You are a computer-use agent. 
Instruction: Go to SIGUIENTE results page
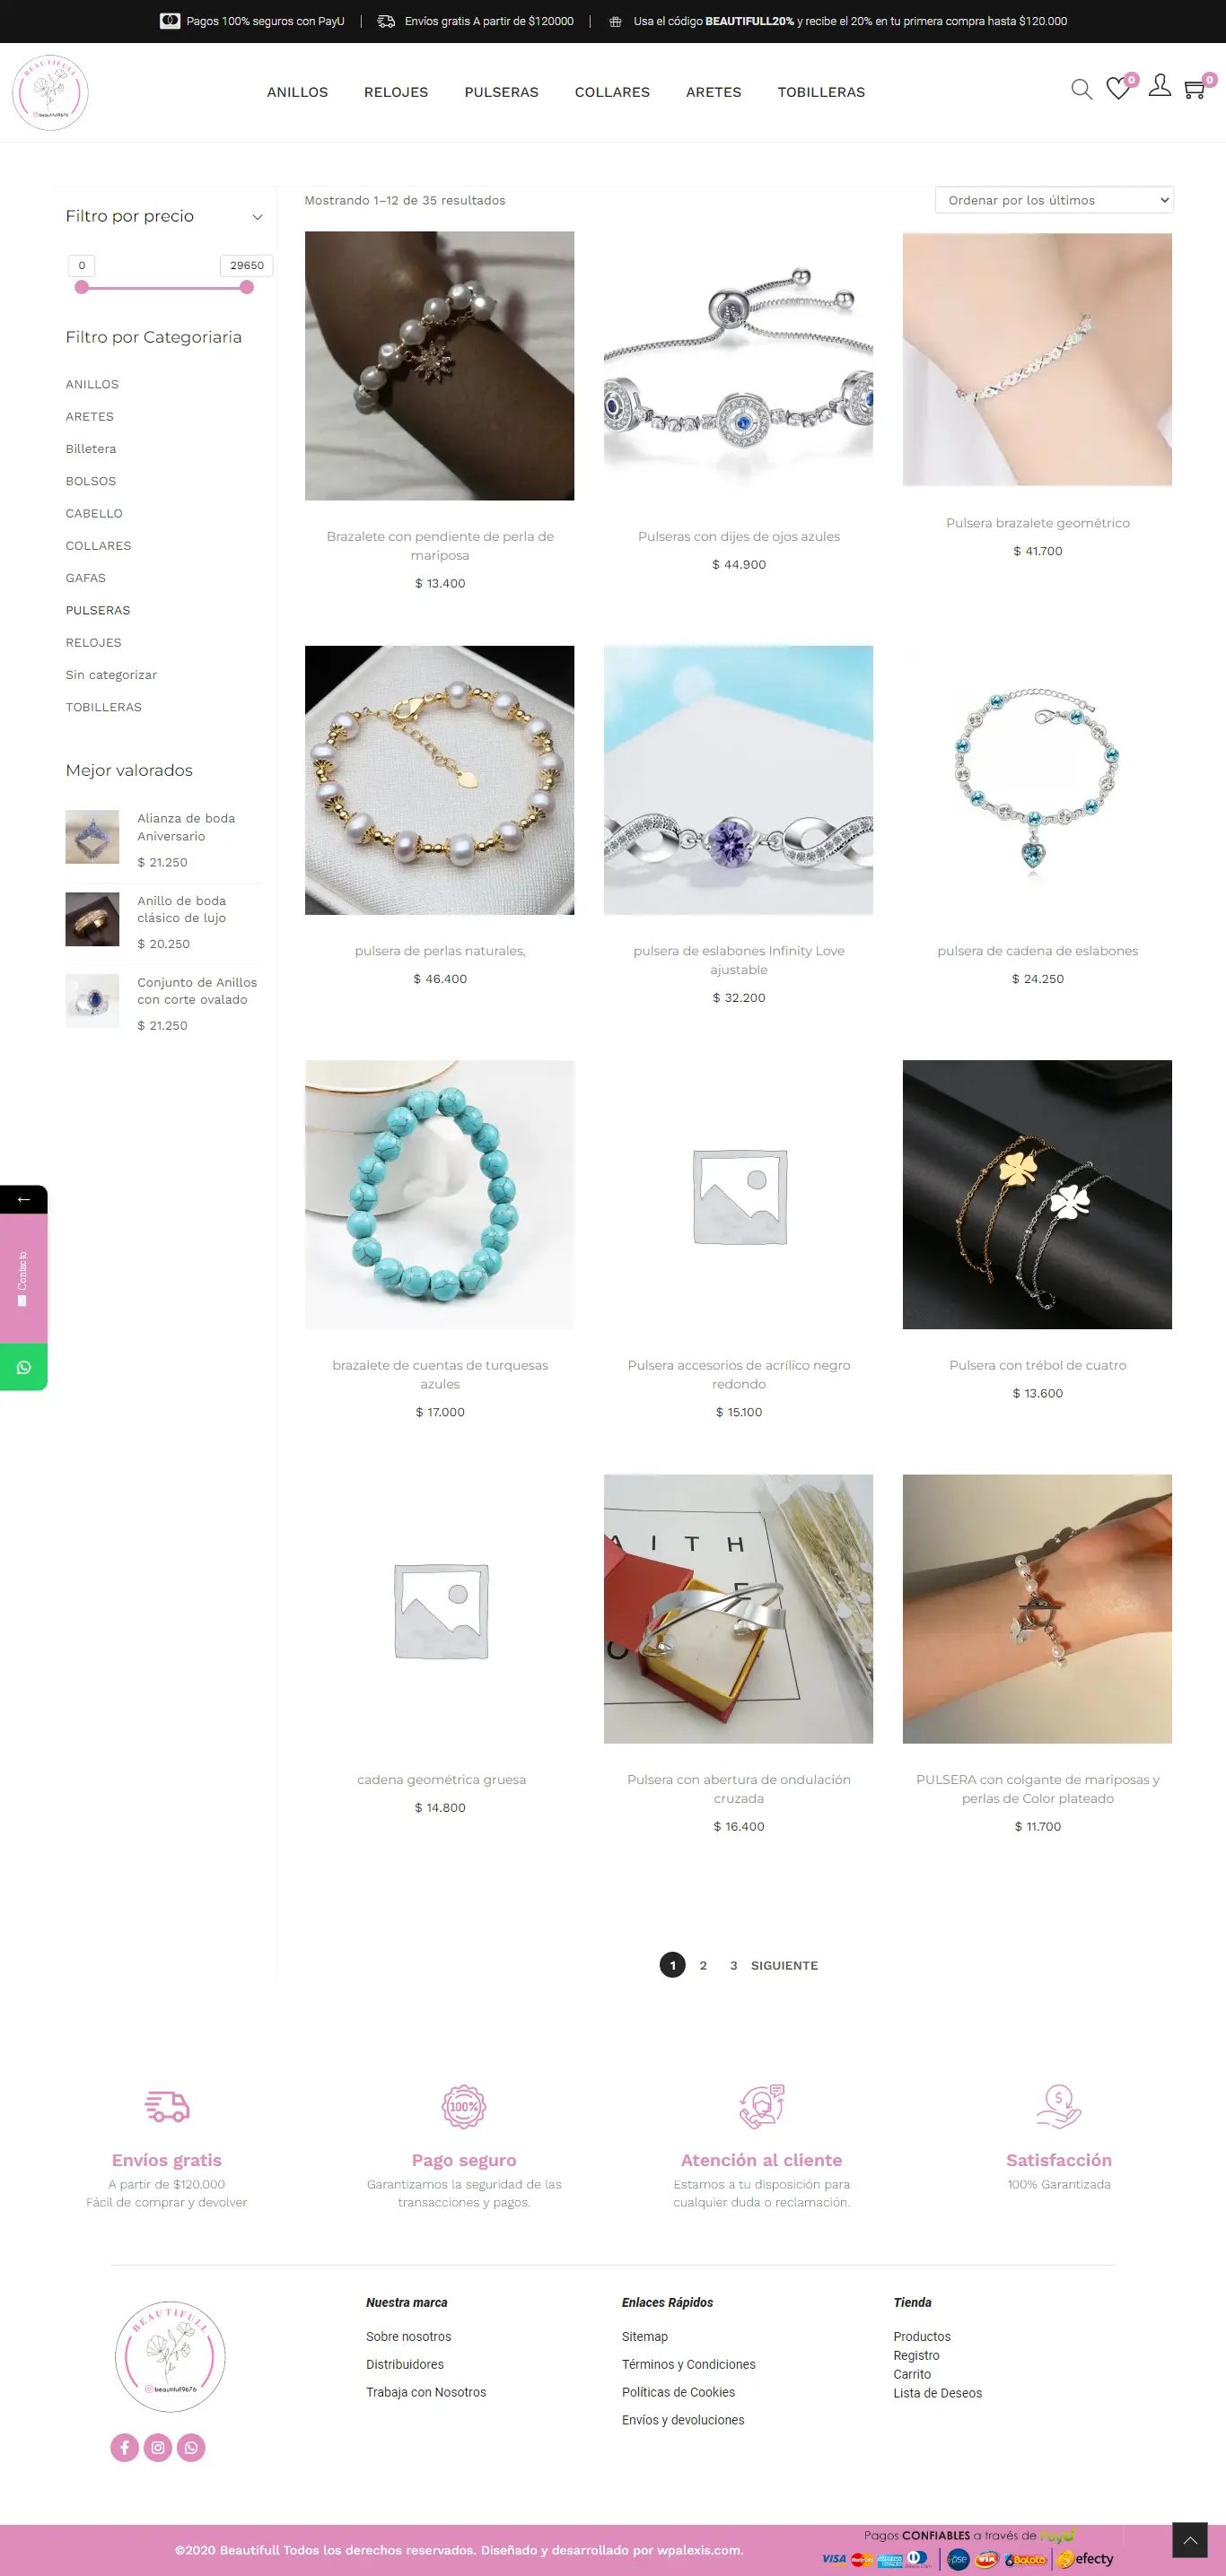784,1965
